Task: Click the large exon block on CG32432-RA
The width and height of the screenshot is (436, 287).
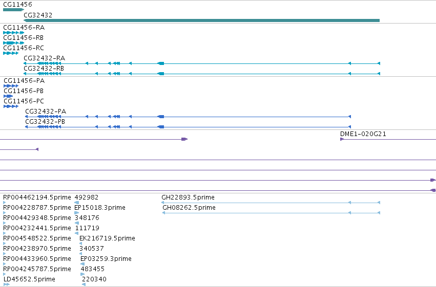Action: [161, 63]
